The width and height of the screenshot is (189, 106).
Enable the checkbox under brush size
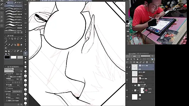pyautogui.click(x=9, y=77)
